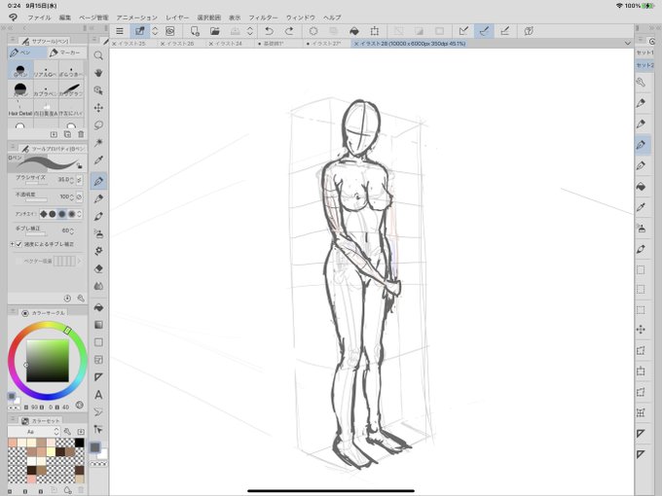The image size is (662, 496).
Task: Expand canvas tab list chevron
Action: pyautogui.click(x=628, y=44)
